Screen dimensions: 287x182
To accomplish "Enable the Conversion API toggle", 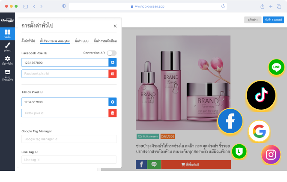I will tap(112, 53).
